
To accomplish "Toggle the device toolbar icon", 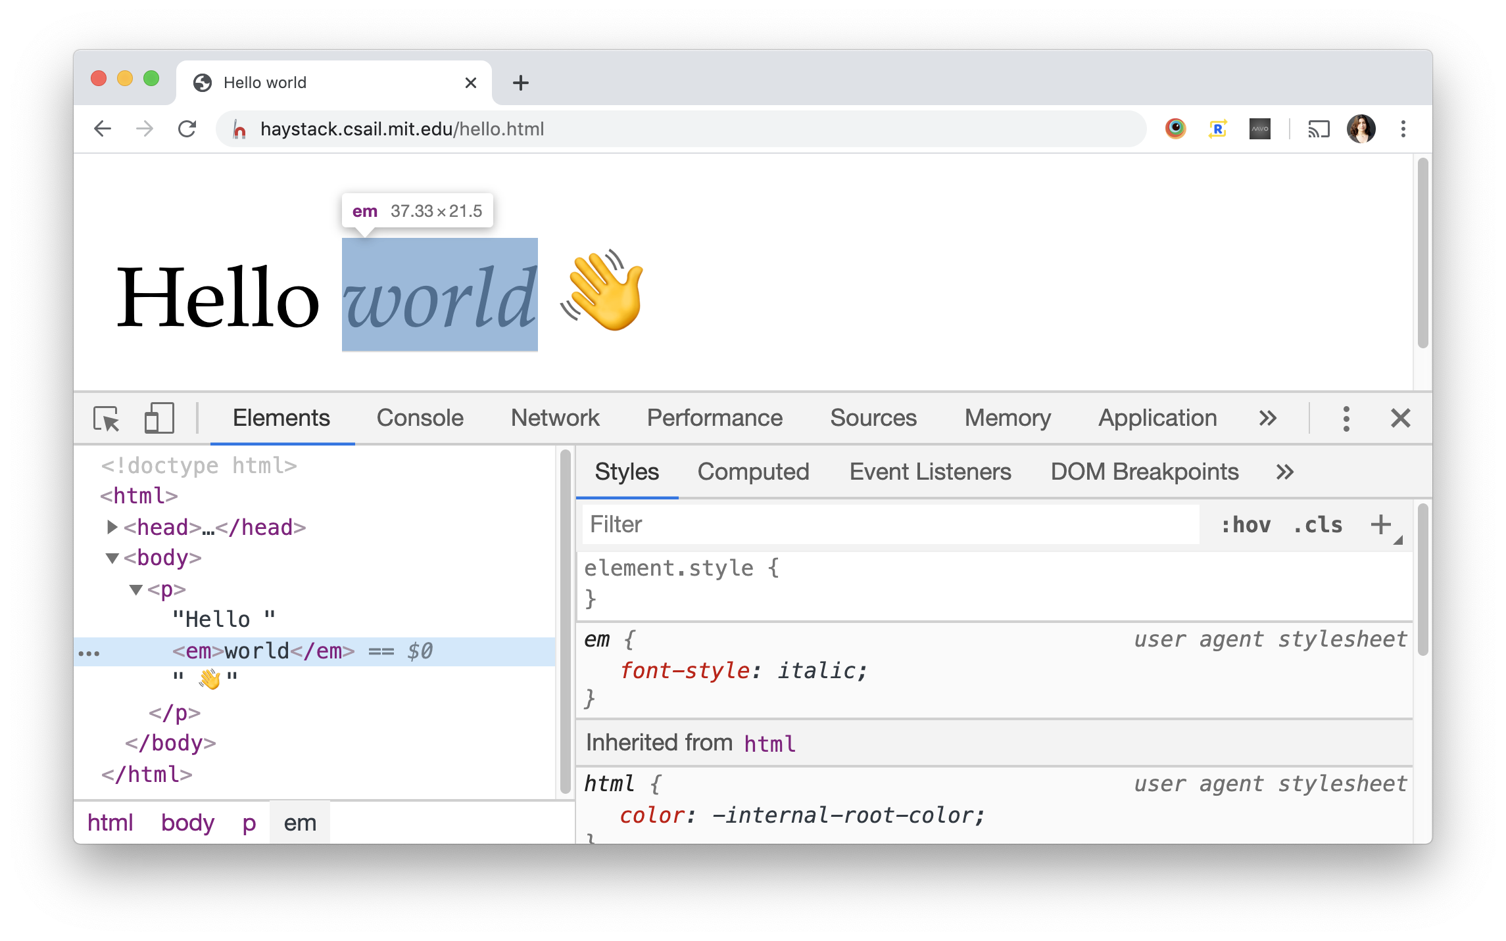I will (x=158, y=419).
